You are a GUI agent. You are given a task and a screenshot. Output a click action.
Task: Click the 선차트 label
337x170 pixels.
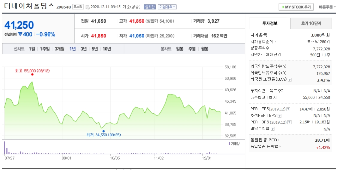pyautogui.click(x=19, y=49)
